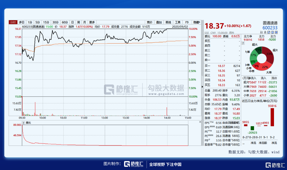Click the stock name 圆通速递
The image size is (287, 170).
pos(270,23)
